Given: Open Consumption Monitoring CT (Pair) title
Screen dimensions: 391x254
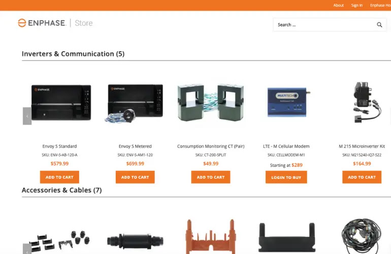Looking at the screenshot, I should click(211, 146).
